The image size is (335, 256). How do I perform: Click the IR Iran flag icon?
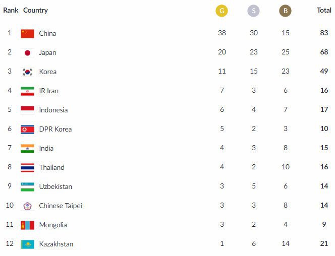point(27,91)
